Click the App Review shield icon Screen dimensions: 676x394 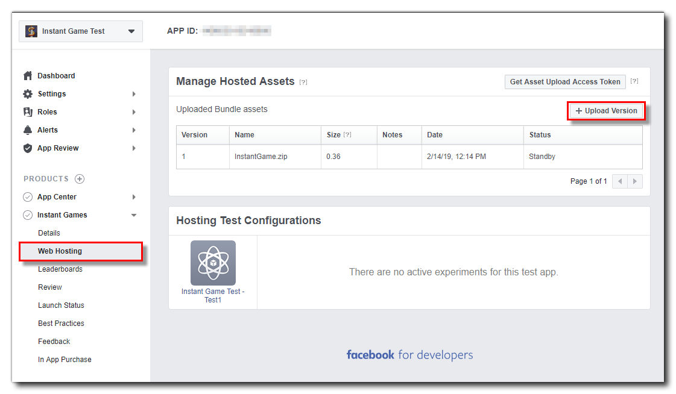click(28, 148)
